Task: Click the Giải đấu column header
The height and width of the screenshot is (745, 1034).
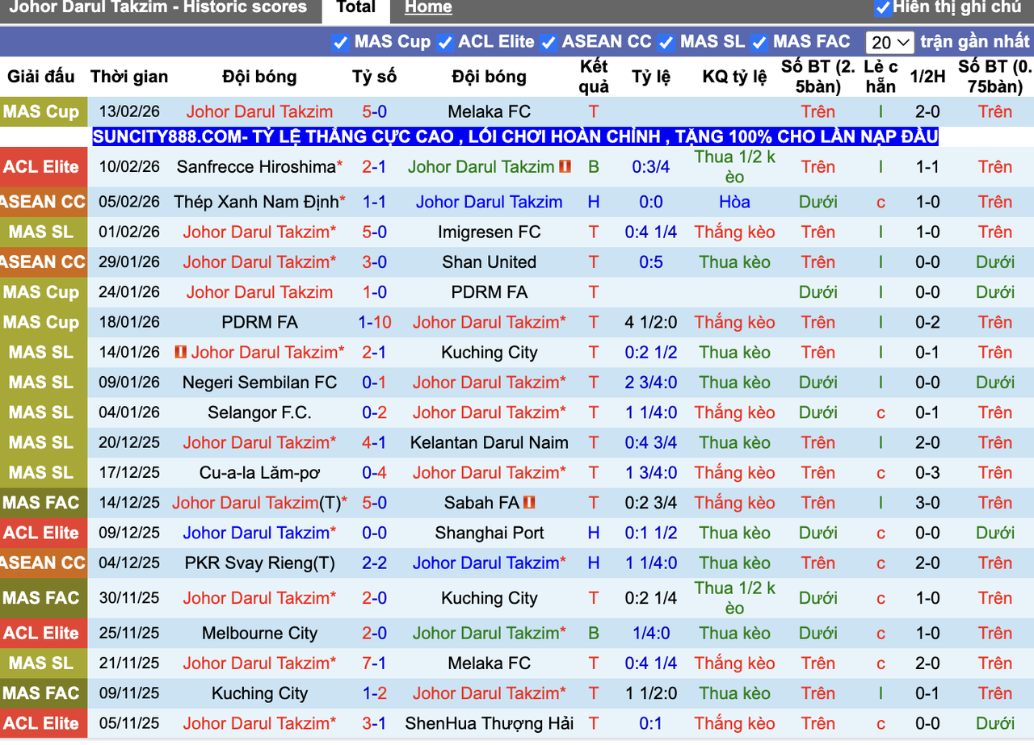Action: (x=41, y=77)
